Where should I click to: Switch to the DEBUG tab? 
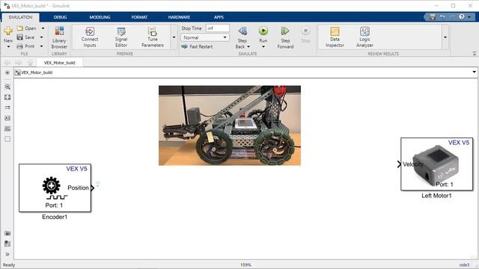(60, 17)
